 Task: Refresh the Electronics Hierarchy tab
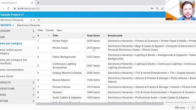click(x=31, y=20)
